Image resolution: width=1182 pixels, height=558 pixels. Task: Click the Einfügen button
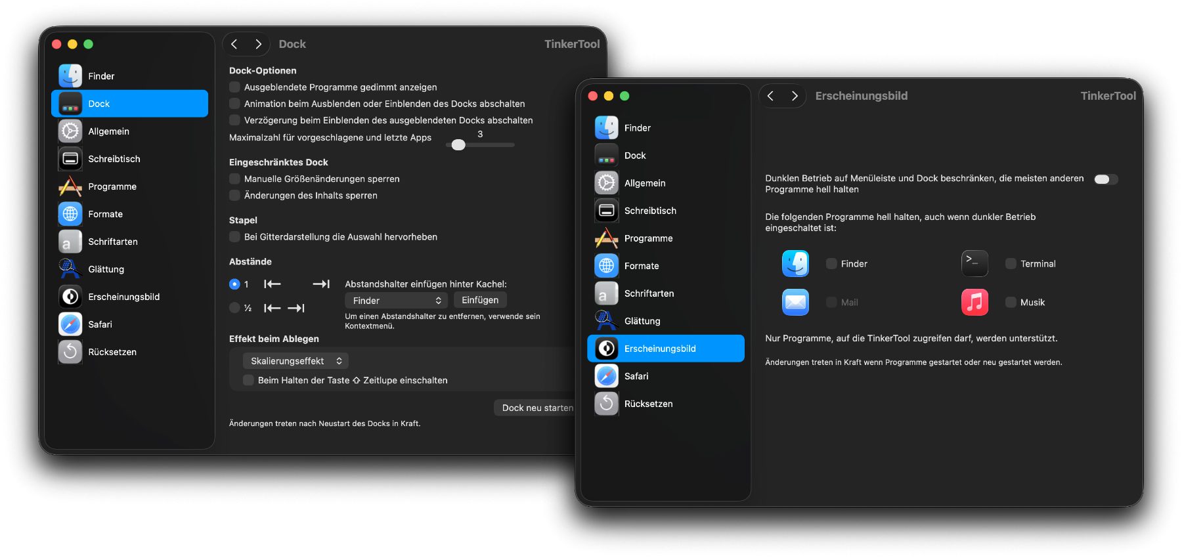(480, 300)
